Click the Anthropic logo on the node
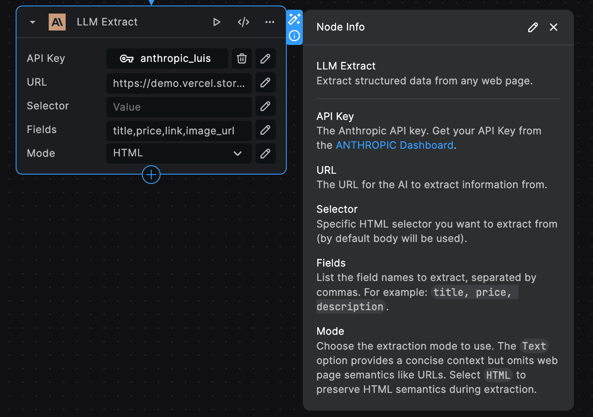Screen dimensions: 593x417 (57, 22)
